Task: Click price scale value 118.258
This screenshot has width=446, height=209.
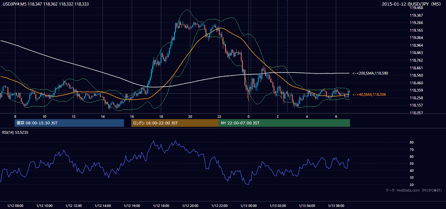Action: pos(416,98)
